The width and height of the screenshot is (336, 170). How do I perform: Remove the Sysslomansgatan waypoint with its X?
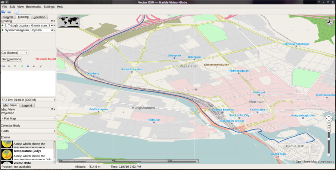pos(55,30)
